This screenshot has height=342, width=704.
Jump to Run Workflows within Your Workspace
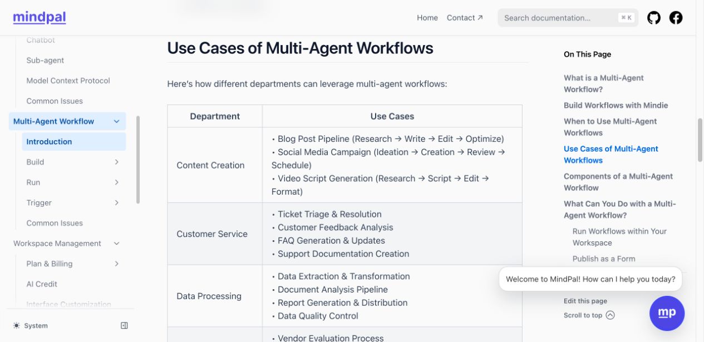(619, 237)
